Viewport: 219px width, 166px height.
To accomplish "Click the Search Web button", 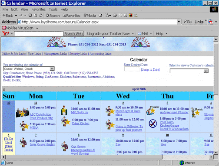I will coord(73,34).
